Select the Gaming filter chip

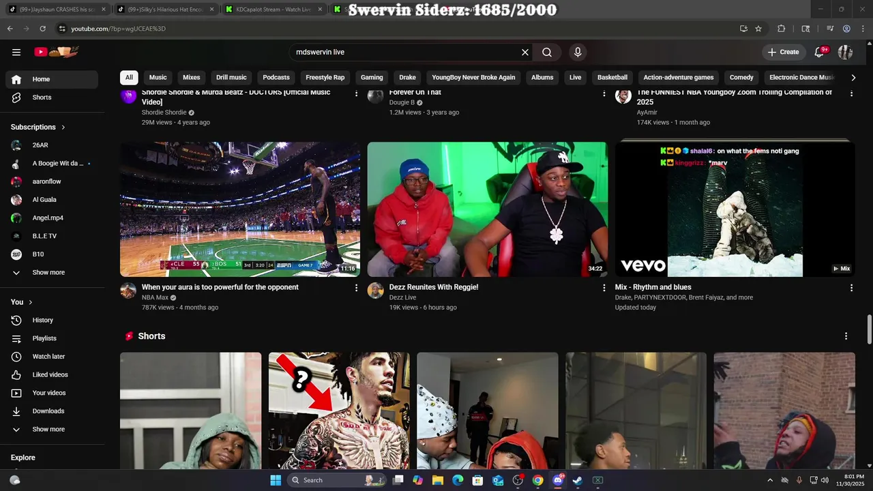click(372, 77)
